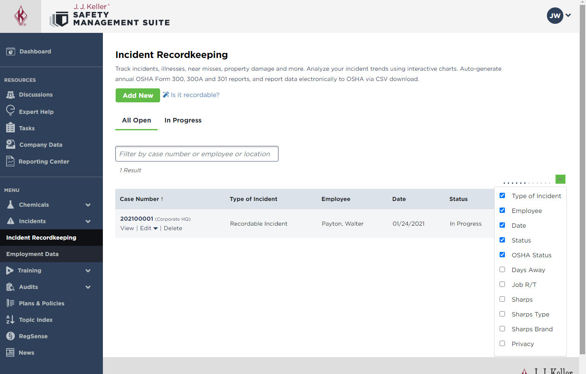The width and height of the screenshot is (586, 374).
Task: Click the Chemicals flask icon
Action: tap(11, 204)
